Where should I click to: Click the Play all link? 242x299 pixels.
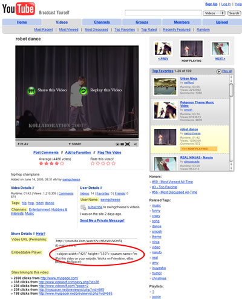tap(227, 71)
